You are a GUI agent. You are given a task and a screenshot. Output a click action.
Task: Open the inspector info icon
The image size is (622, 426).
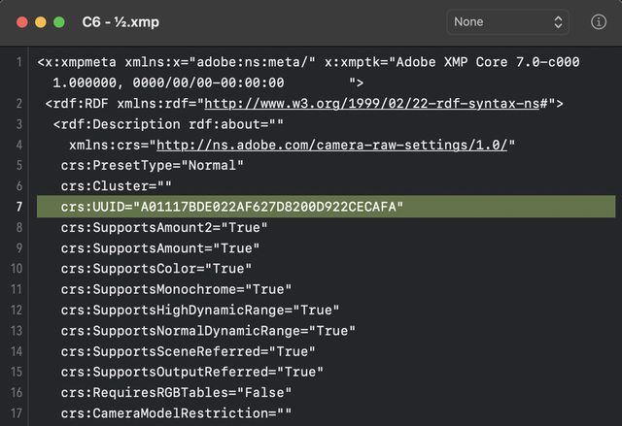coord(599,21)
